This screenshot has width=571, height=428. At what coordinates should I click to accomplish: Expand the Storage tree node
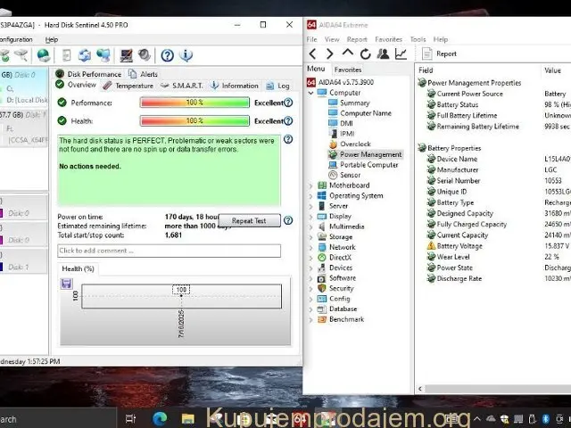tap(311, 237)
